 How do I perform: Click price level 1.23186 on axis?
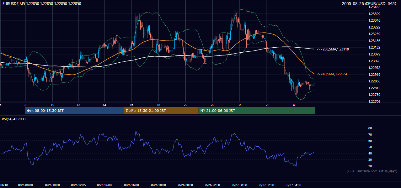pyautogui.click(x=374, y=41)
